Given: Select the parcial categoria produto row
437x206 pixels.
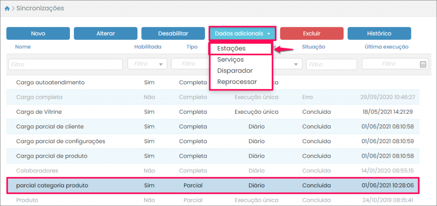Looking at the screenshot, I should [x=213, y=185].
